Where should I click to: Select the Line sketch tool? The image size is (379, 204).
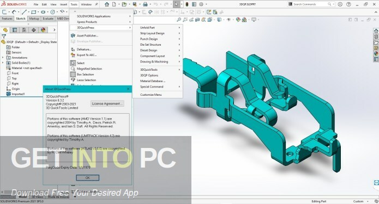point(24,12)
